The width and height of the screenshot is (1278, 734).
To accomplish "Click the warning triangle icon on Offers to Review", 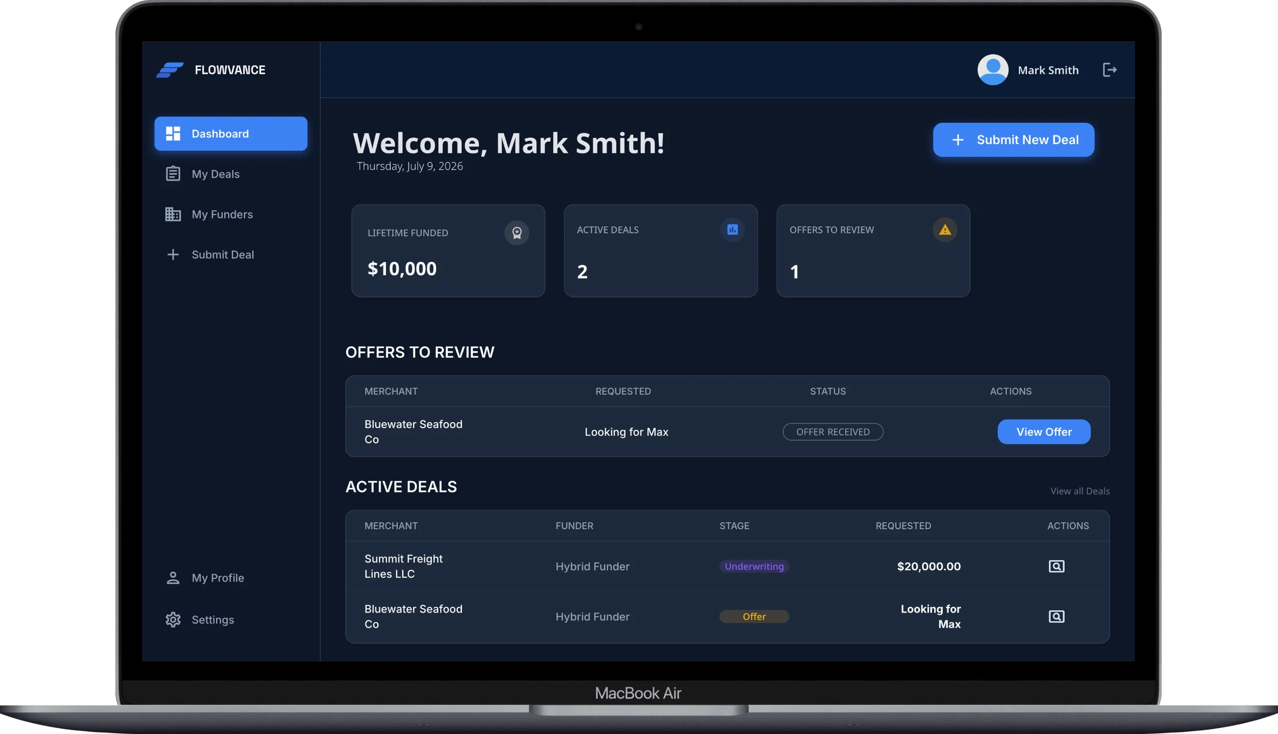I will [x=945, y=230].
